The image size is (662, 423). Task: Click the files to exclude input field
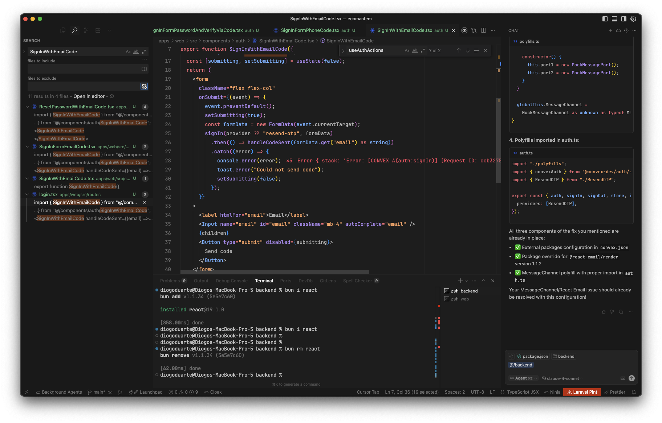(84, 86)
